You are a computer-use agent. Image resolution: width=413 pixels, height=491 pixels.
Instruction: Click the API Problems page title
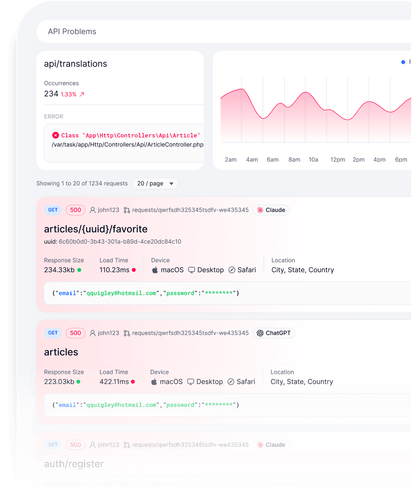pos(72,32)
